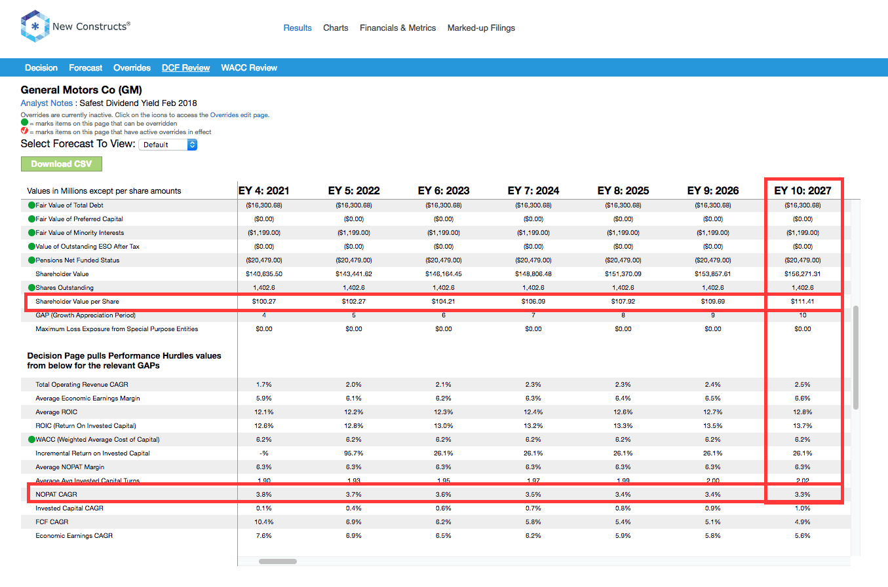
Task: Click the Shareholder Value row label
Action: pos(62,274)
